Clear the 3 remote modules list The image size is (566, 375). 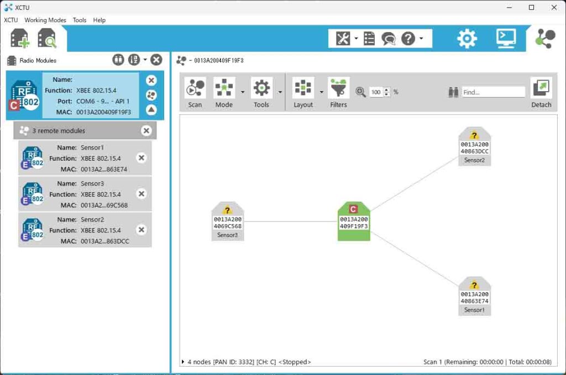click(146, 130)
